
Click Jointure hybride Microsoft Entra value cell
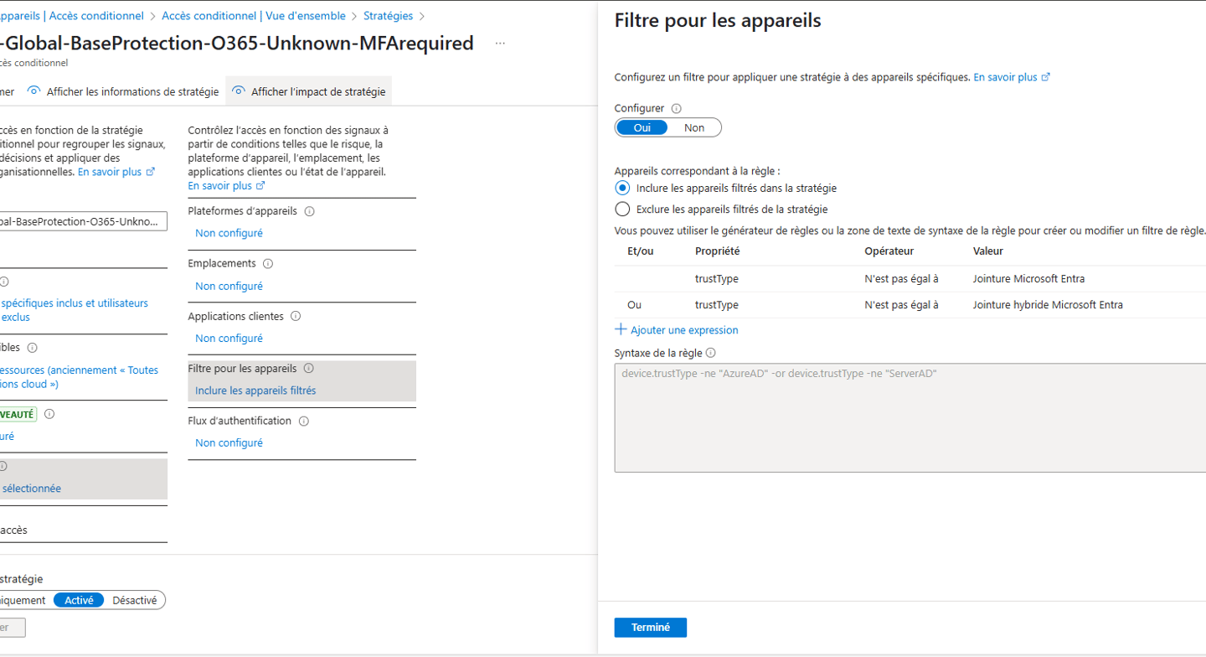tap(1048, 305)
